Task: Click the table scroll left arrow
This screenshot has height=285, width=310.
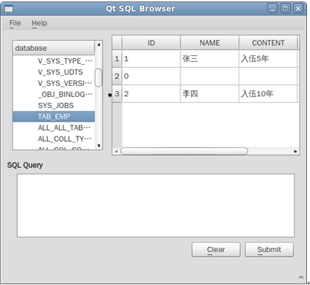Action: click(x=116, y=151)
